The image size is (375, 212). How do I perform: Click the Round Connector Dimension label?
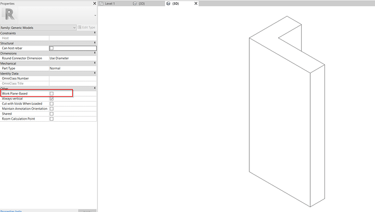click(x=22, y=58)
